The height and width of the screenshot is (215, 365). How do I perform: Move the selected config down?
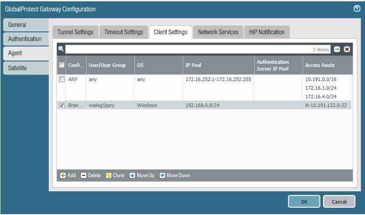(175, 175)
